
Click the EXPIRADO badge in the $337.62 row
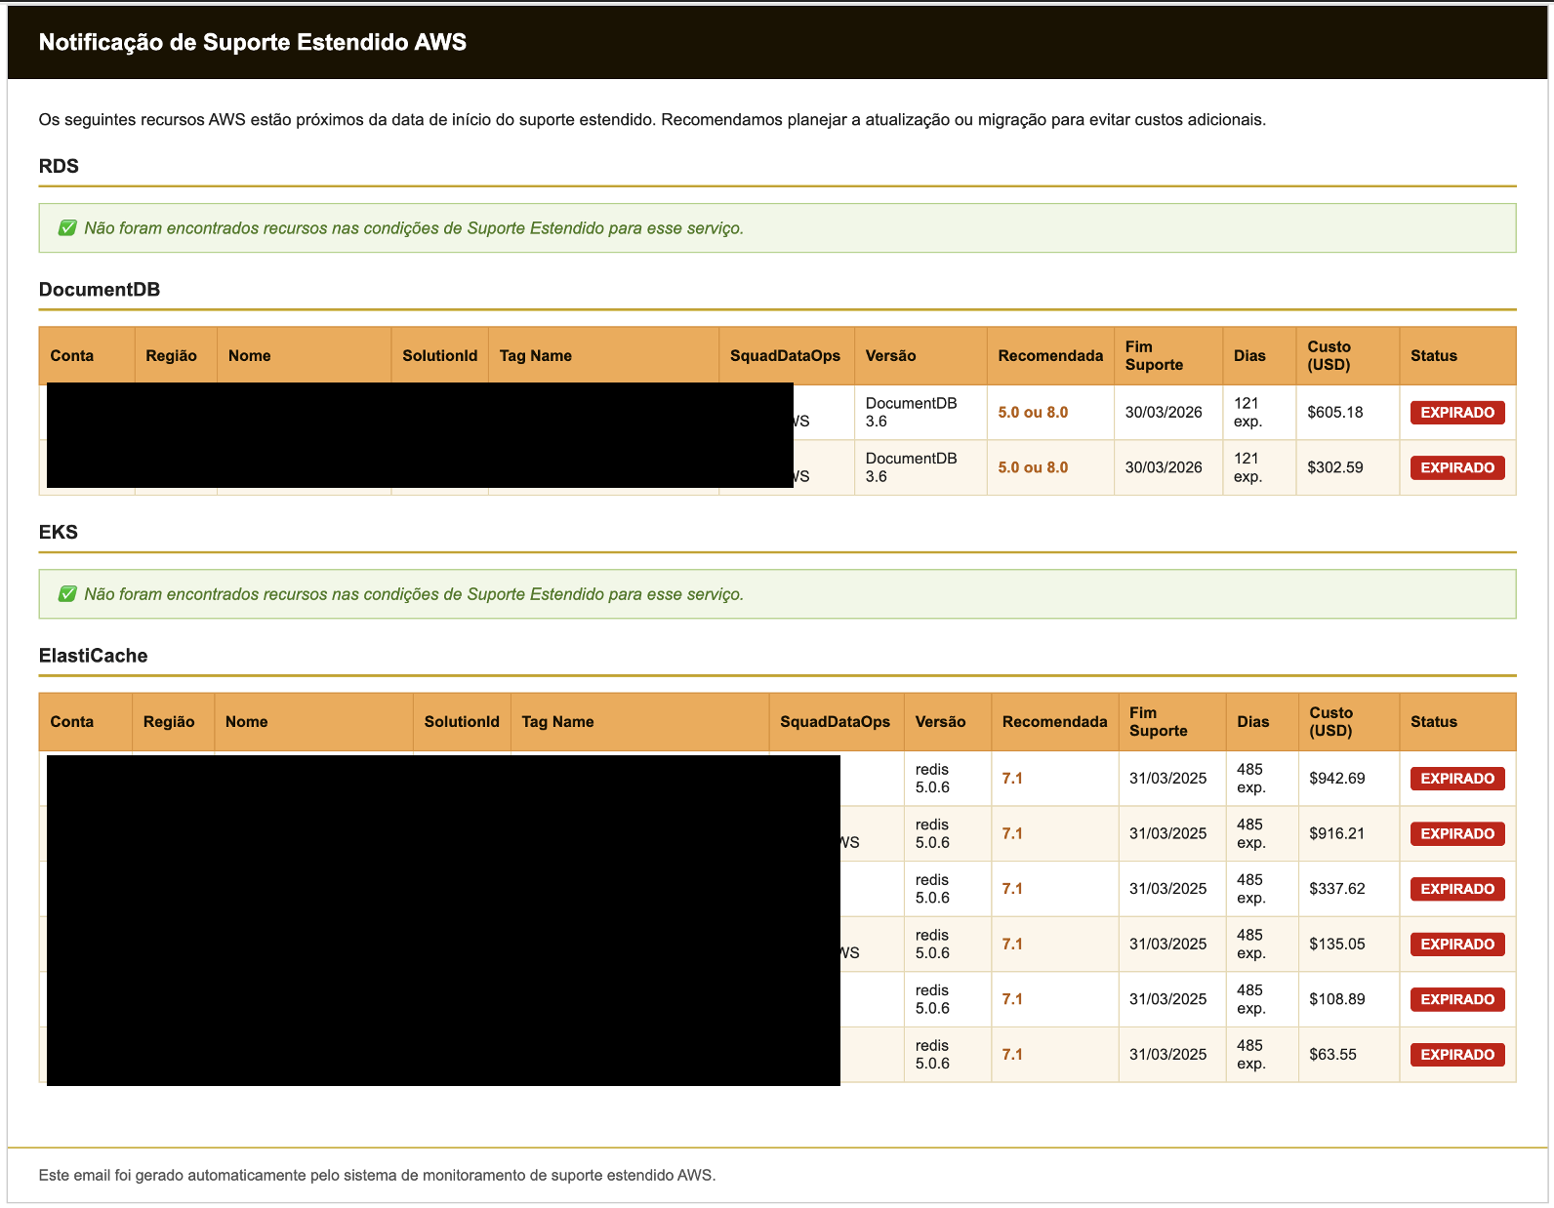[1457, 889]
